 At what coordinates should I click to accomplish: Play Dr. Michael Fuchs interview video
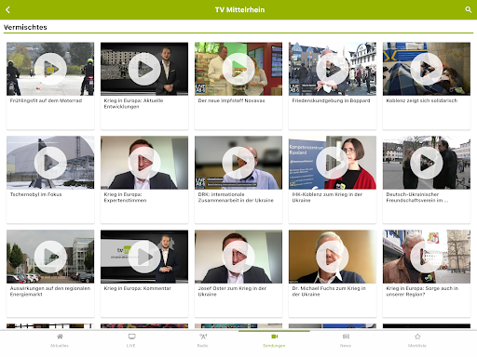[x=333, y=257]
